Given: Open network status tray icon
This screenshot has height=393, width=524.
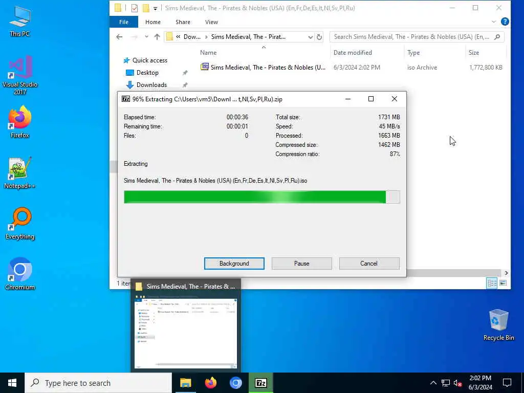Looking at the screenshot, I should 446,383.
